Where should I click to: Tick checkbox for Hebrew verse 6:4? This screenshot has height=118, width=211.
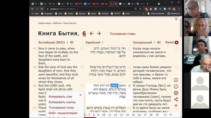[130, 108]
